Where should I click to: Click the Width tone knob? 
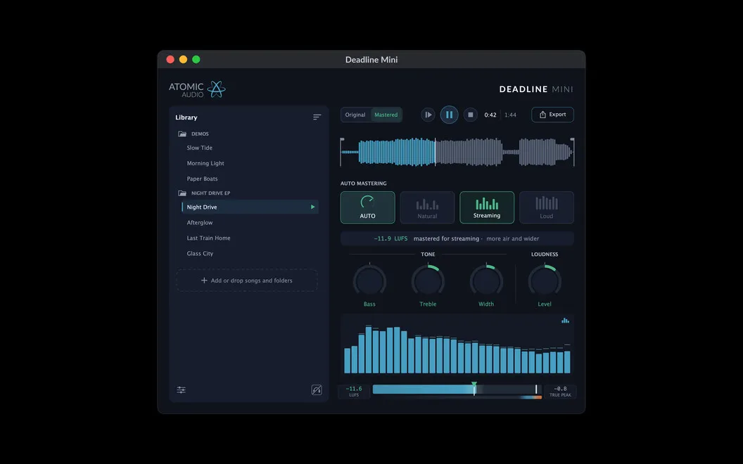pyautogui.click(x=486, y=281)
